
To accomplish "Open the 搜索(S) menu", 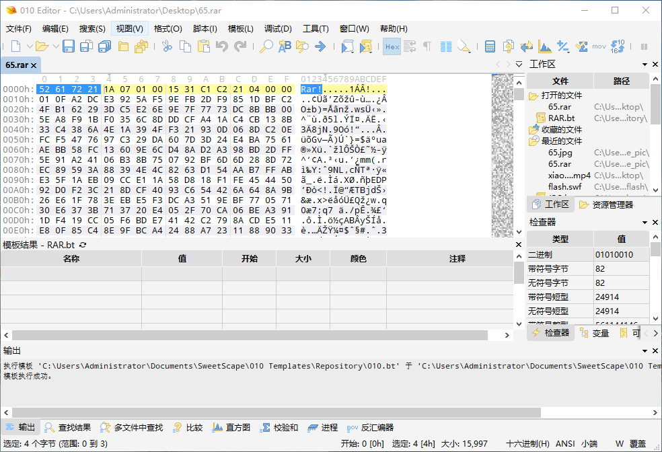I will (92, 29).
